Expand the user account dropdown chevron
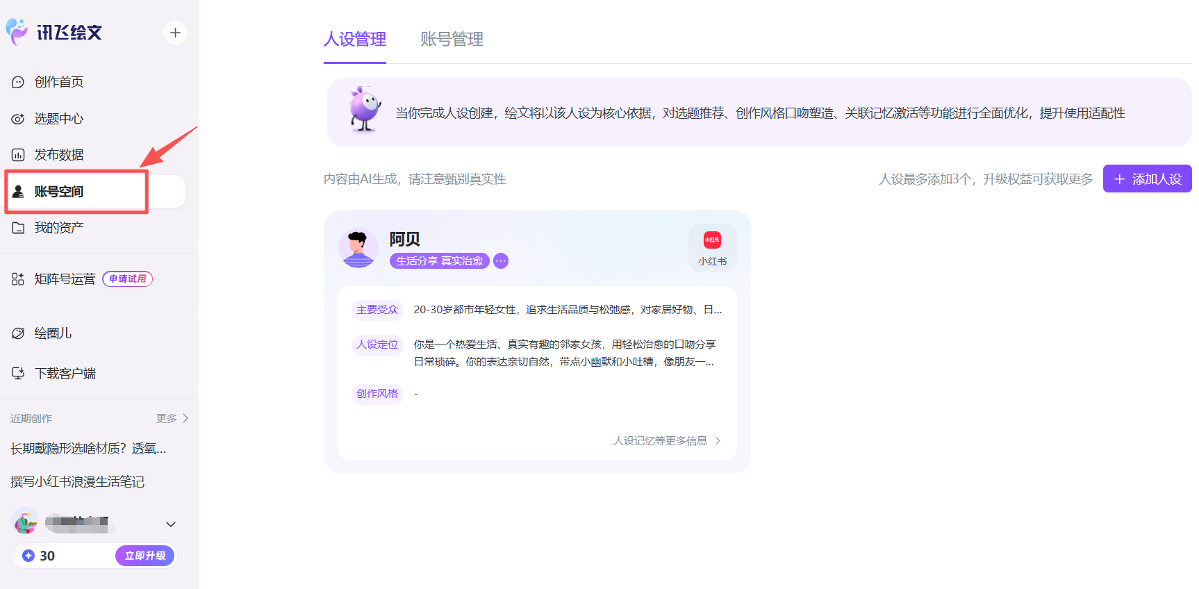This screenshot has width=1199, height=589. coord(171,524)
